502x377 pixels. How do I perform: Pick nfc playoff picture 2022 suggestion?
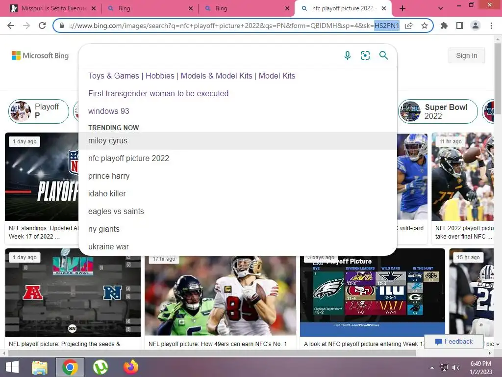238,159
